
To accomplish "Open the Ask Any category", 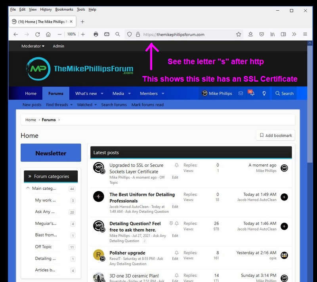I will [x=45, y=211].
